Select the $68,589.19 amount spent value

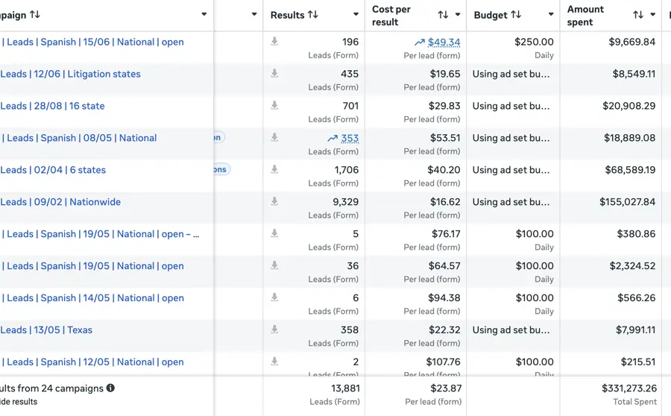coord(630,170)
